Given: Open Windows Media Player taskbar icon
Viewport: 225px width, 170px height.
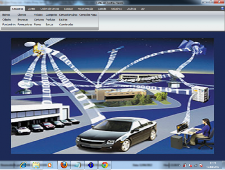Looking at the screenshot, I should [x=49, y=165].
